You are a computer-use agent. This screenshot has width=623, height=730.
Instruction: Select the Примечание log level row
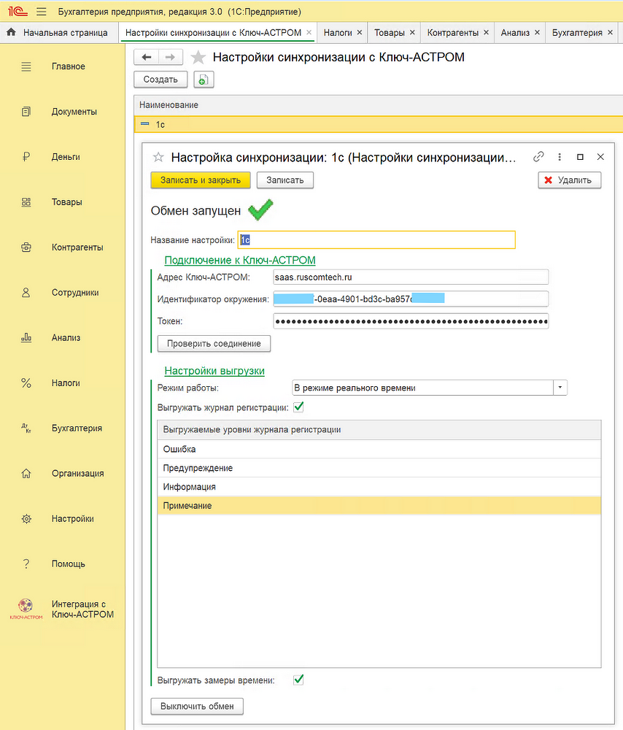click(379, 506)
